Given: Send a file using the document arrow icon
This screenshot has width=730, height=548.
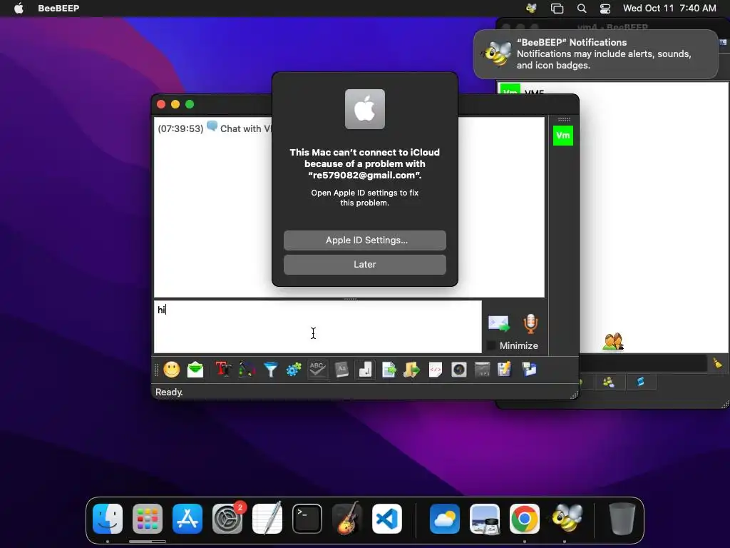Looking at the screenshot, I should pos(389,370).
